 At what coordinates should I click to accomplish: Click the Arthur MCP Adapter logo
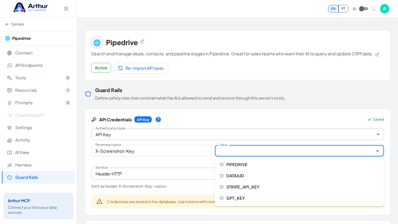point(30,7)
